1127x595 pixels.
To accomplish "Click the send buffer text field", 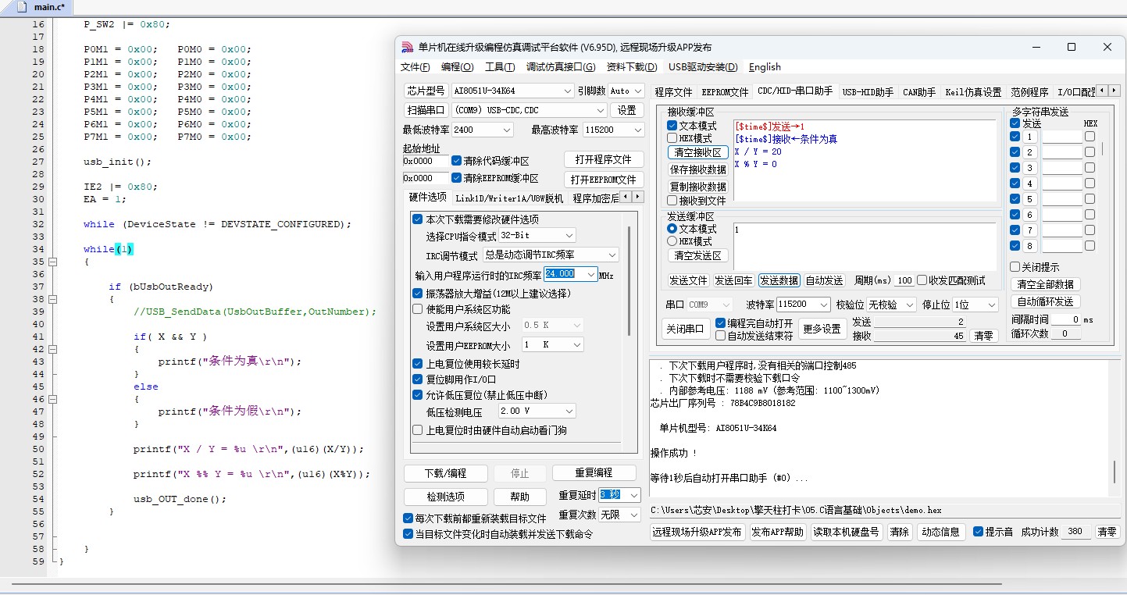I will (865, 246).
